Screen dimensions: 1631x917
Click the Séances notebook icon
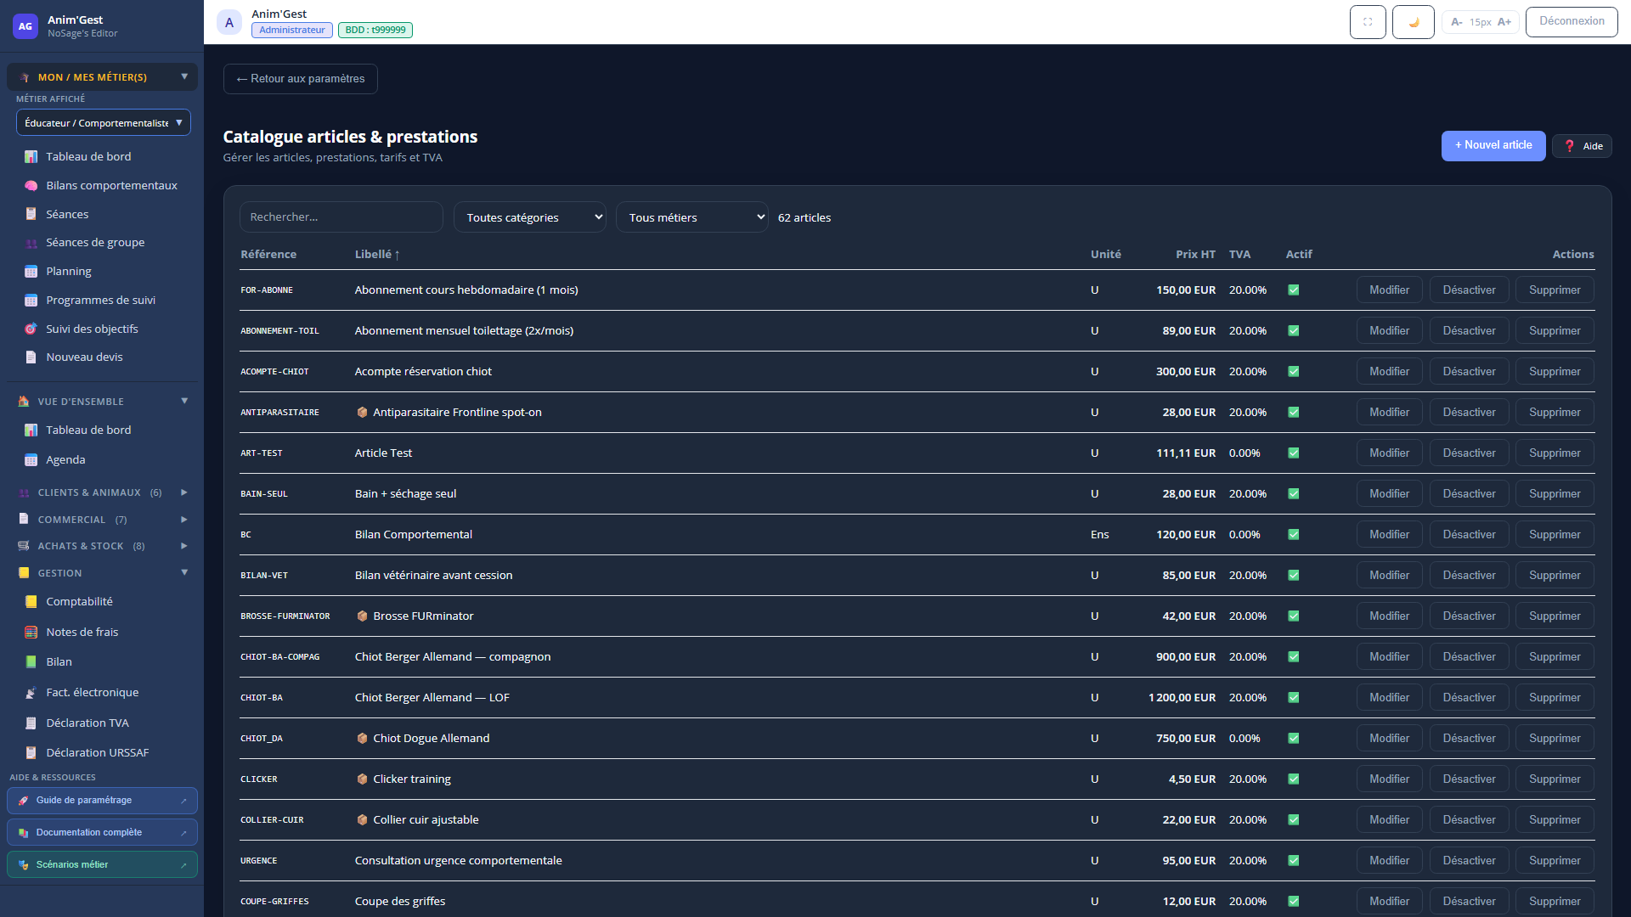pos(31,214)
